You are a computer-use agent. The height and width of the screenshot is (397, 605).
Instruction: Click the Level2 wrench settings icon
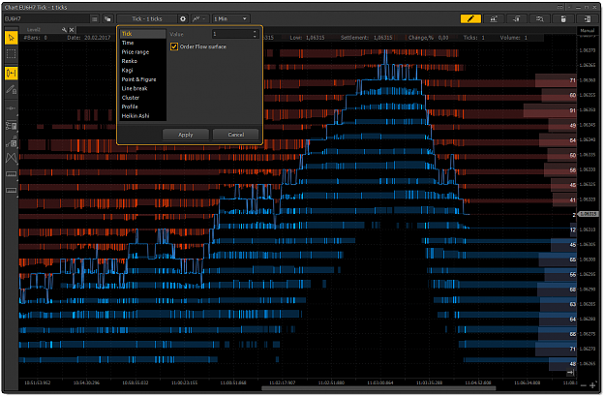pos(64,30)
